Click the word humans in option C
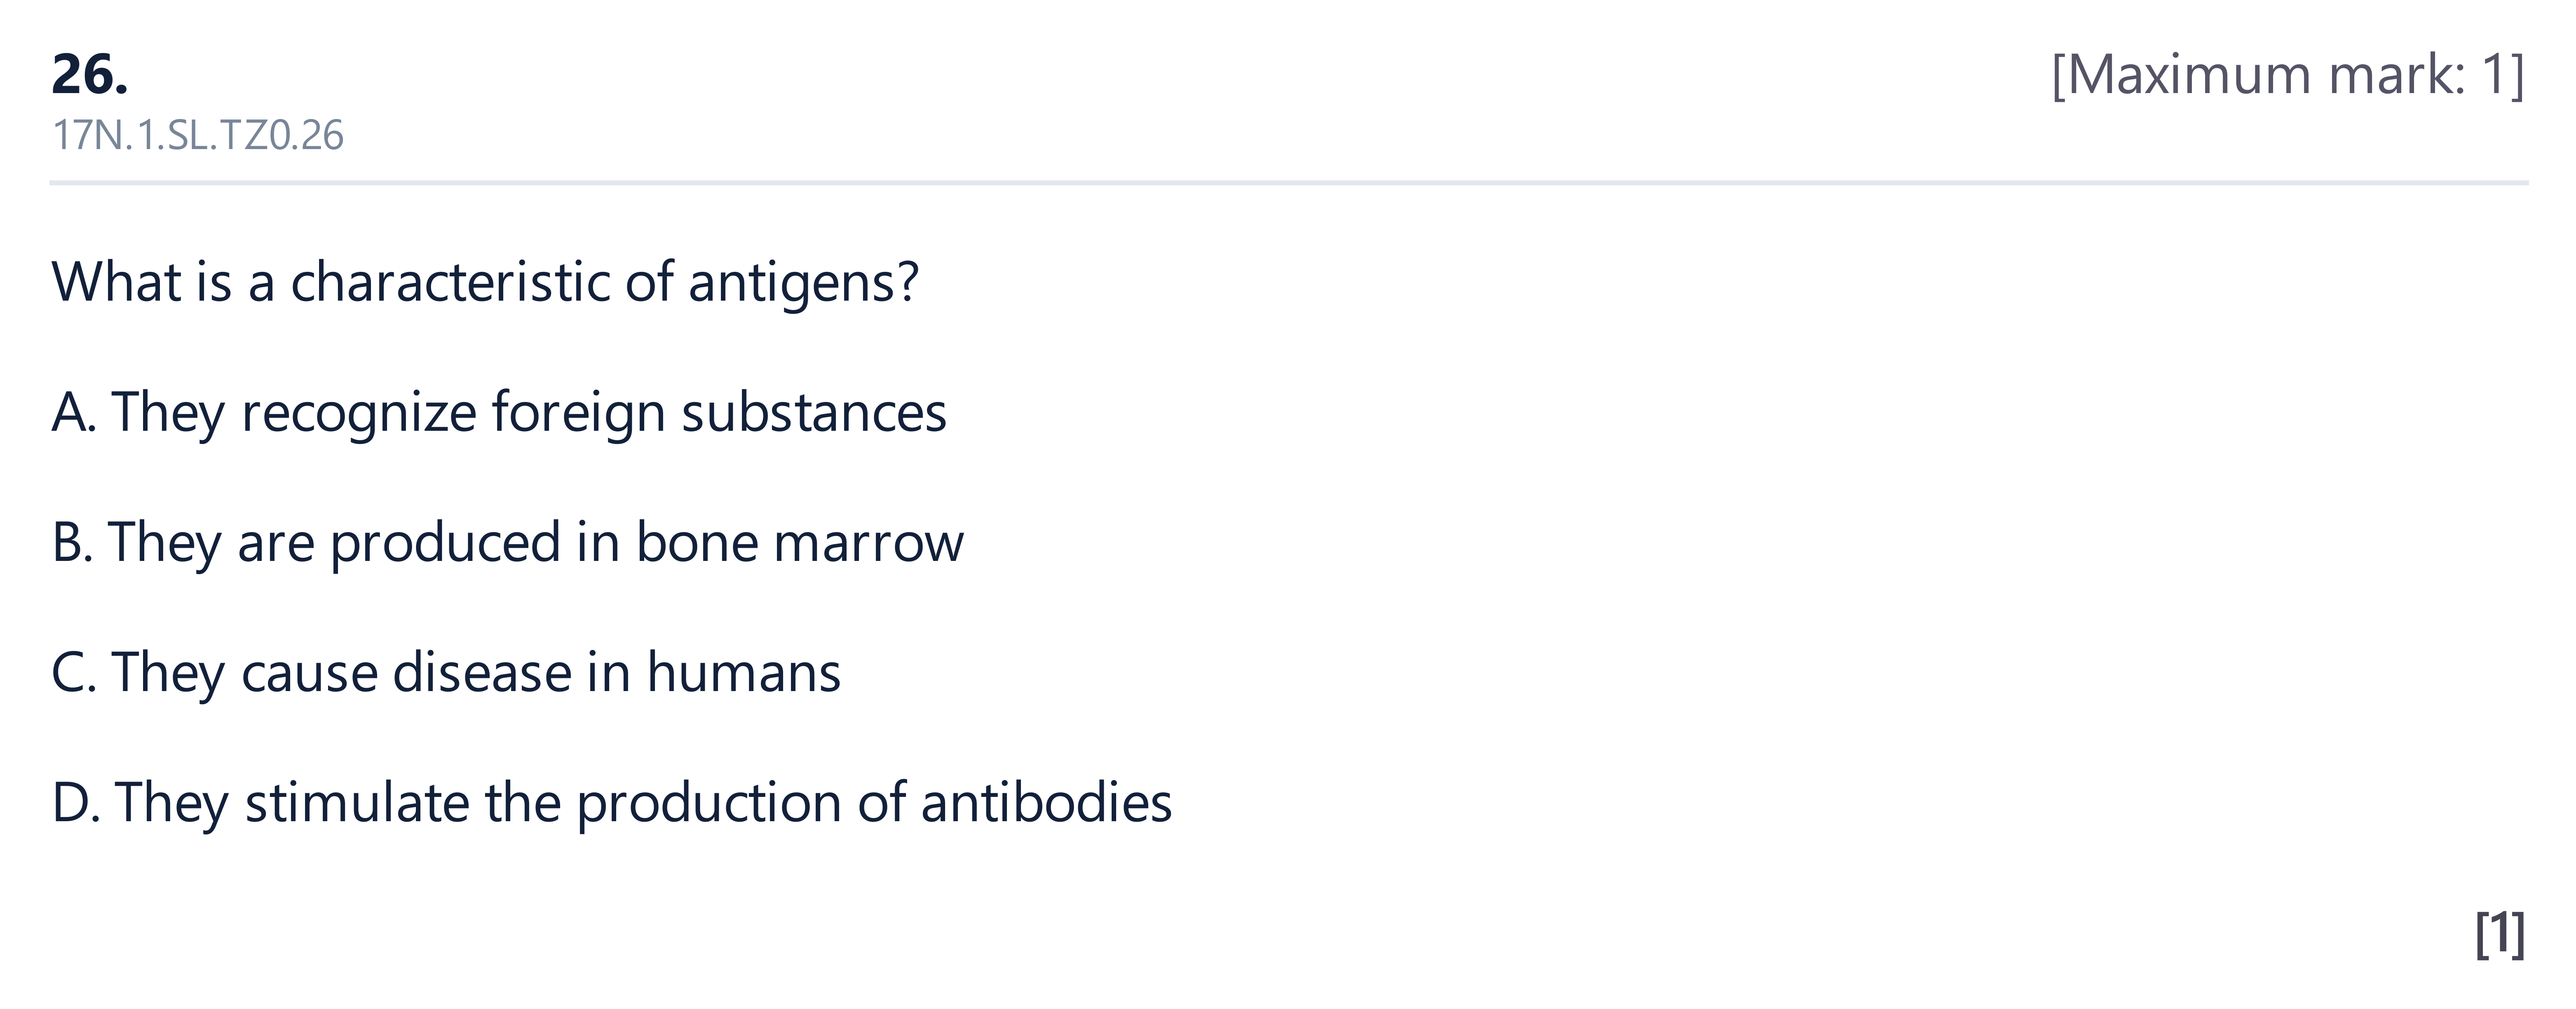Screen dimensions: 2576x1009 click(744, 673)
